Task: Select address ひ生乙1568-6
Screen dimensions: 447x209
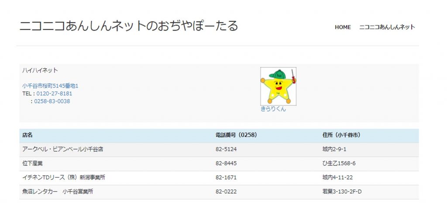Action: (x=339, y=164)
